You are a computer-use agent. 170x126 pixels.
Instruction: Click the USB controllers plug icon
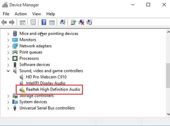point(15,108)
